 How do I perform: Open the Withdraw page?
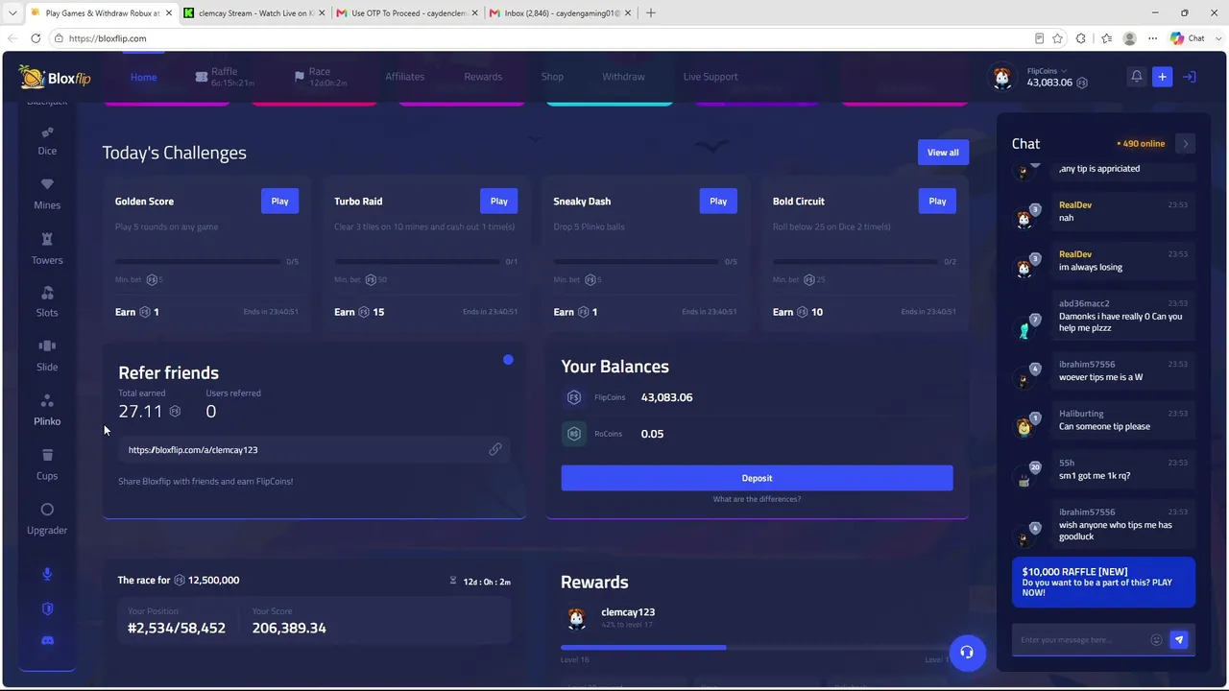tap(623, 77)
